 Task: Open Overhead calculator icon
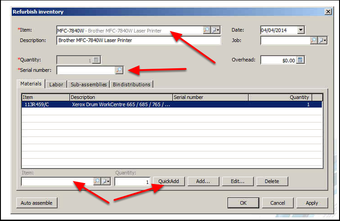(300, 60)
